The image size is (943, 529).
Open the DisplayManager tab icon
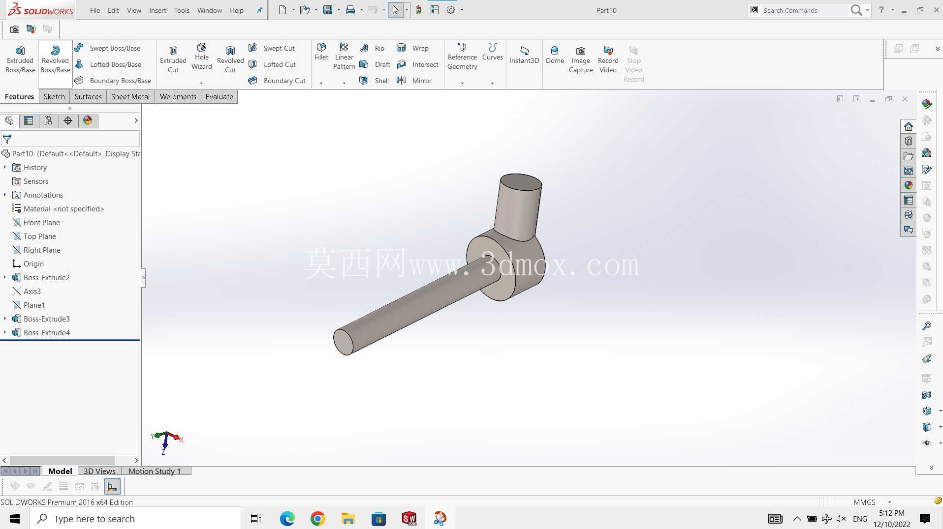88,121
